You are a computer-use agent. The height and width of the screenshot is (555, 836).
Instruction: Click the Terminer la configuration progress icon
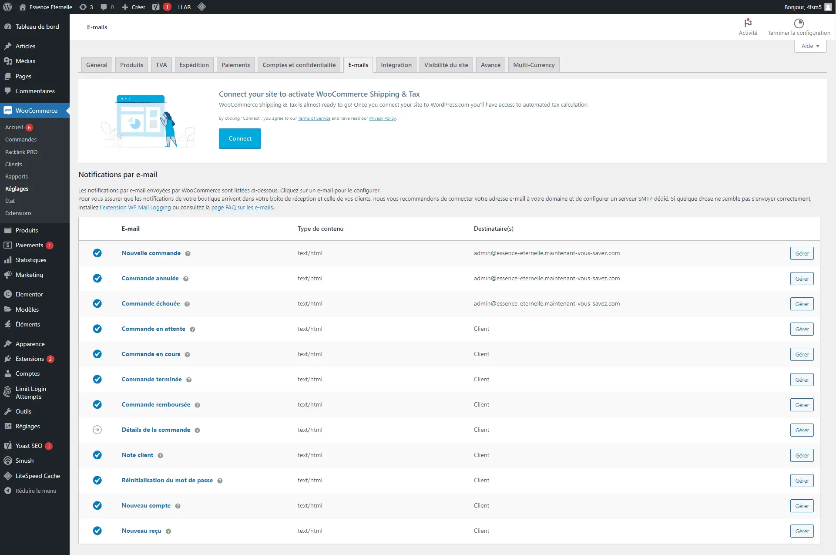[x=799, y=24]
